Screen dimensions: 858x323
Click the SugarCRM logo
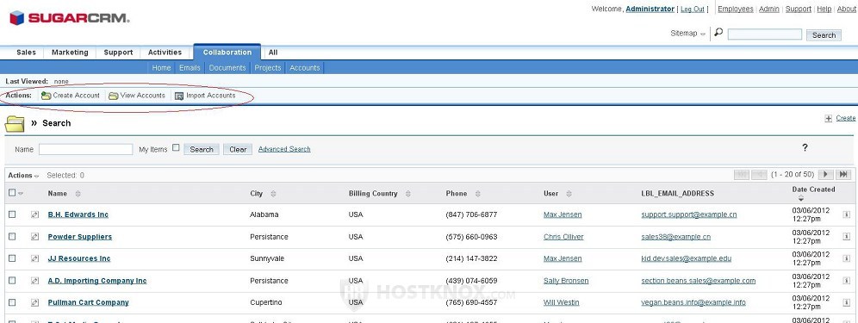[70, 18]
